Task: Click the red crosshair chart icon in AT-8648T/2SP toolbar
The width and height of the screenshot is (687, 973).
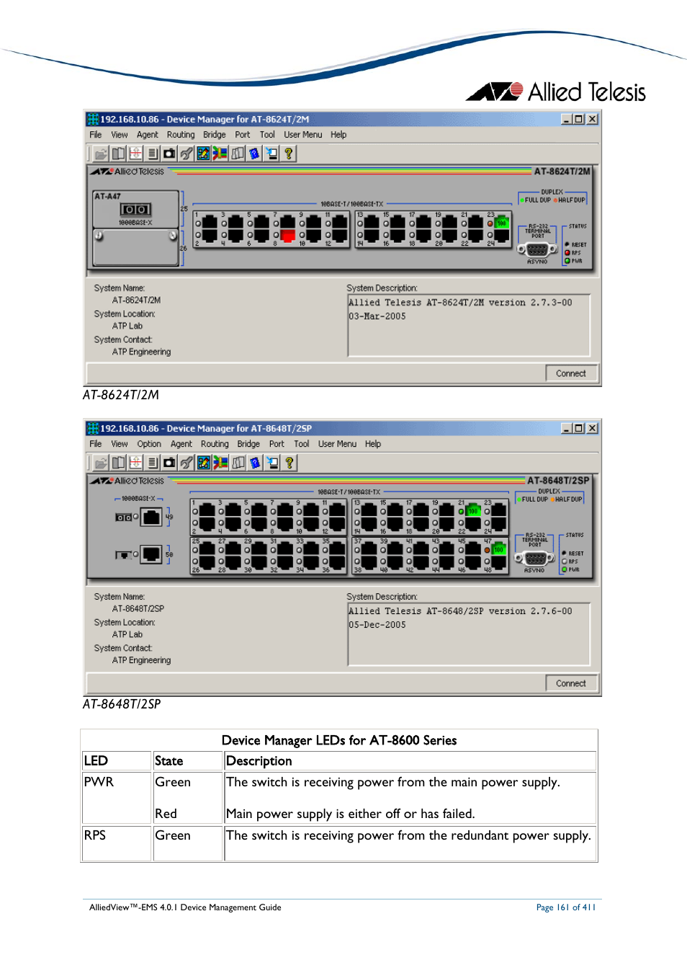Action: tap(135, 463)
